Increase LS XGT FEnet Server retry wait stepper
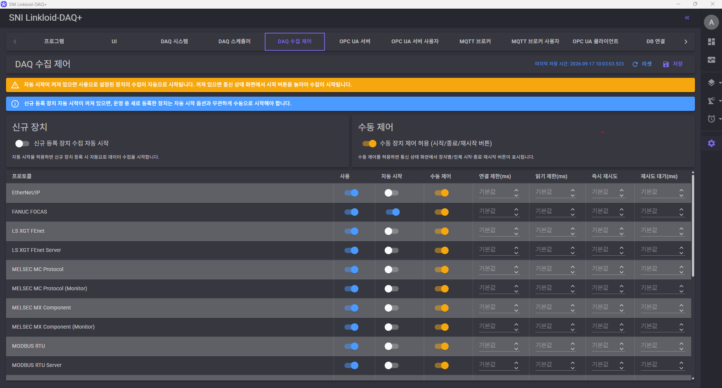This screenshot has width=722, height=388. 681,248
